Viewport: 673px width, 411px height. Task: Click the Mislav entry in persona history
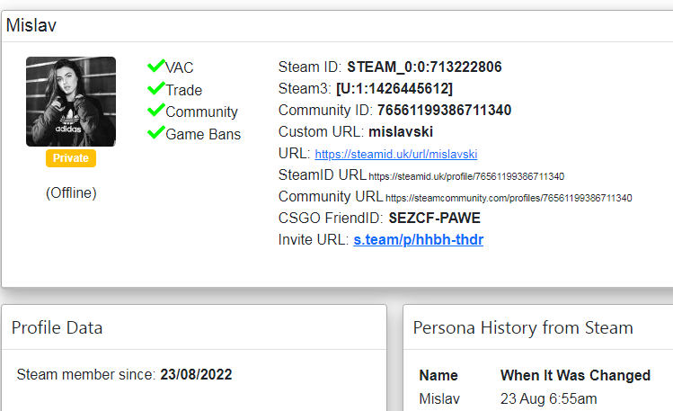click(x=439, y=398)
